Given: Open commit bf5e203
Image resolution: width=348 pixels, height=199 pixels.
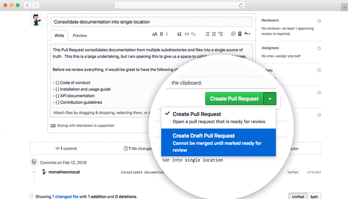Looking at the screenshot, I should coord(314,172).
